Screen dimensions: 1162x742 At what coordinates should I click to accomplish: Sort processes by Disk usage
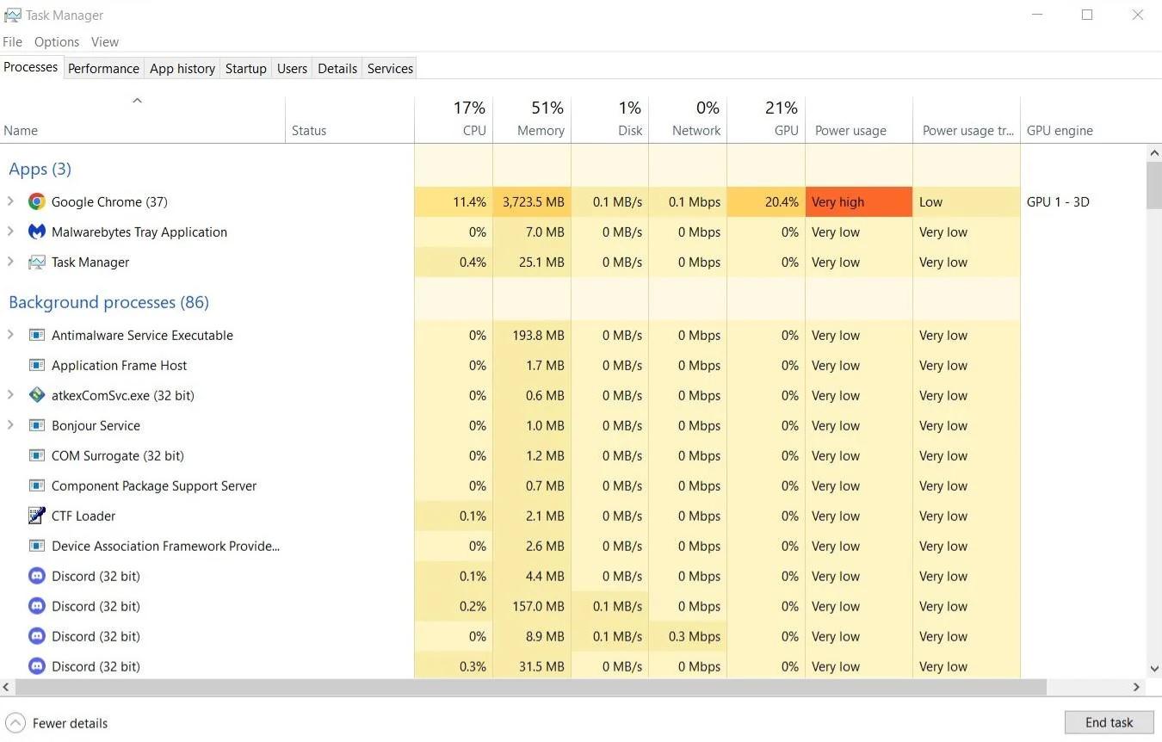point(610,120)
